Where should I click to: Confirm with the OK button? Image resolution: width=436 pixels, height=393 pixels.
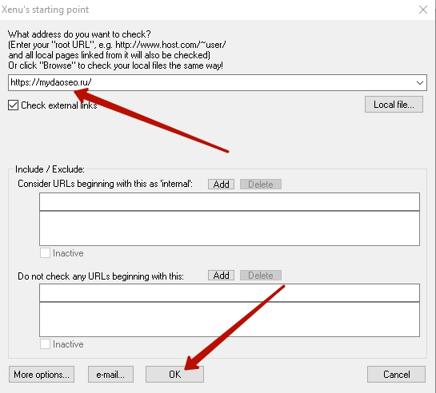[174, 375]
